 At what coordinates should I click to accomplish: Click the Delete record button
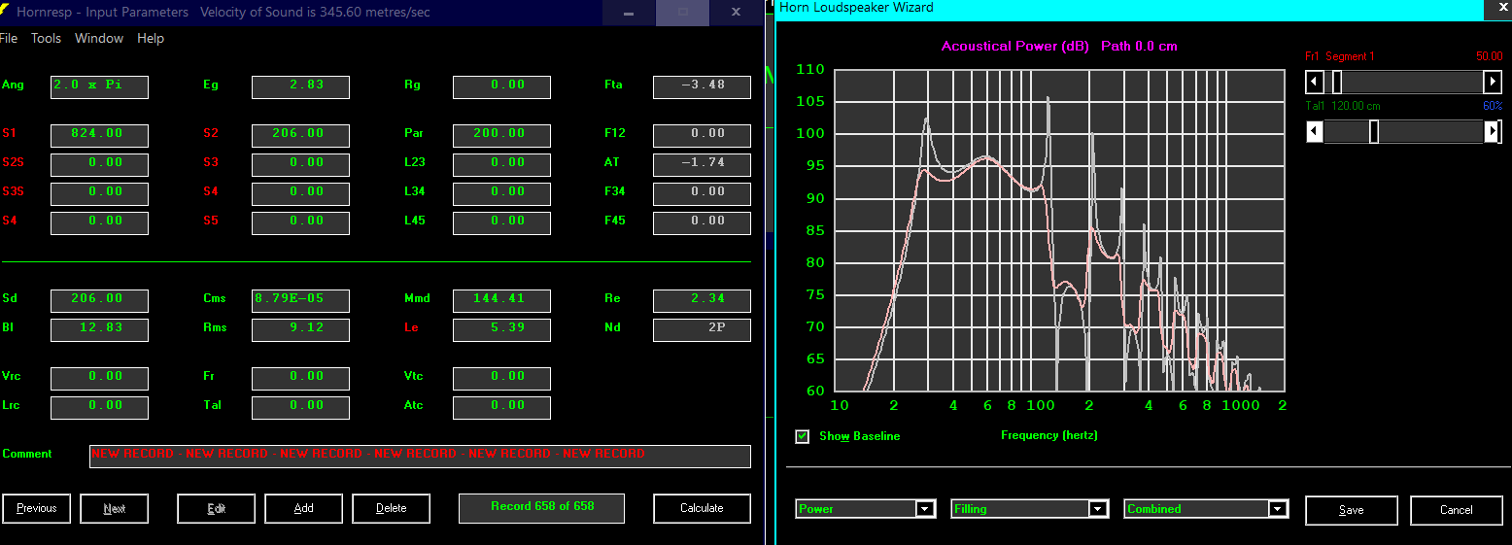pos(391,508)
